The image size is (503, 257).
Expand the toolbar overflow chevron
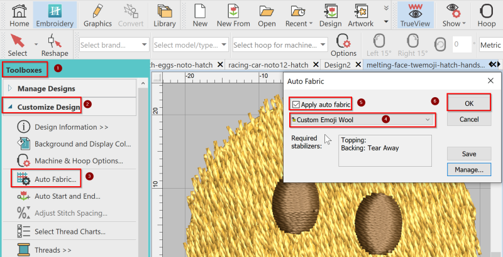[x=386, y=8]
